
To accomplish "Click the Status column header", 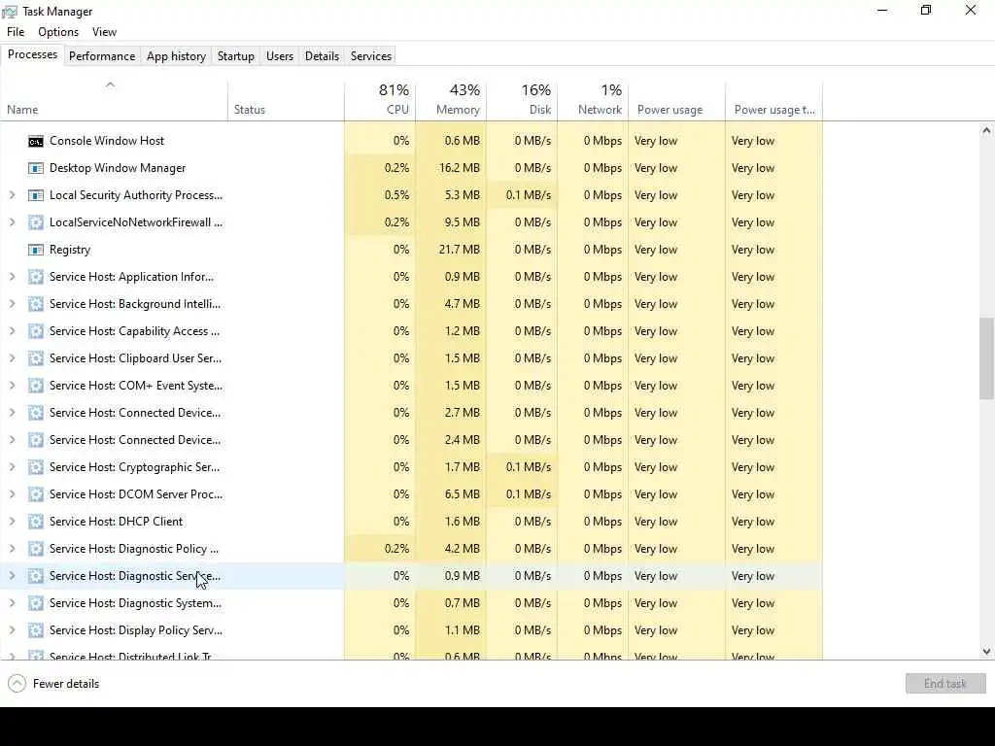I will click(287, 101).
